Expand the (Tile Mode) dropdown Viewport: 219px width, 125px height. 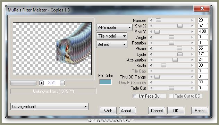(112, 36)
